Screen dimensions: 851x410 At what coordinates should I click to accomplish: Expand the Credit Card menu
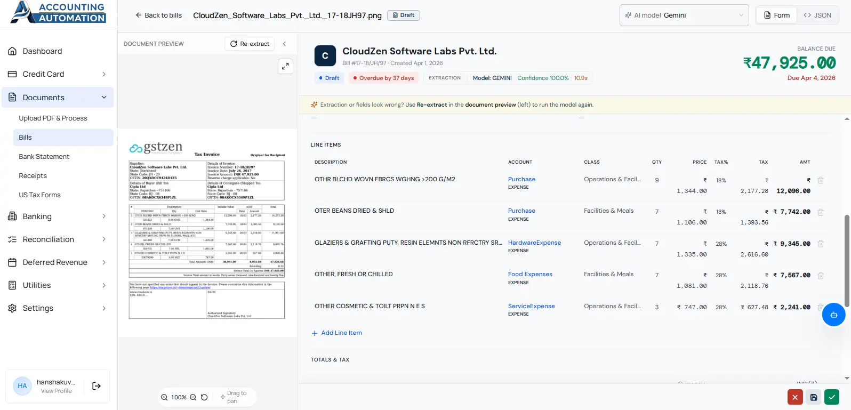pos(58,74)
